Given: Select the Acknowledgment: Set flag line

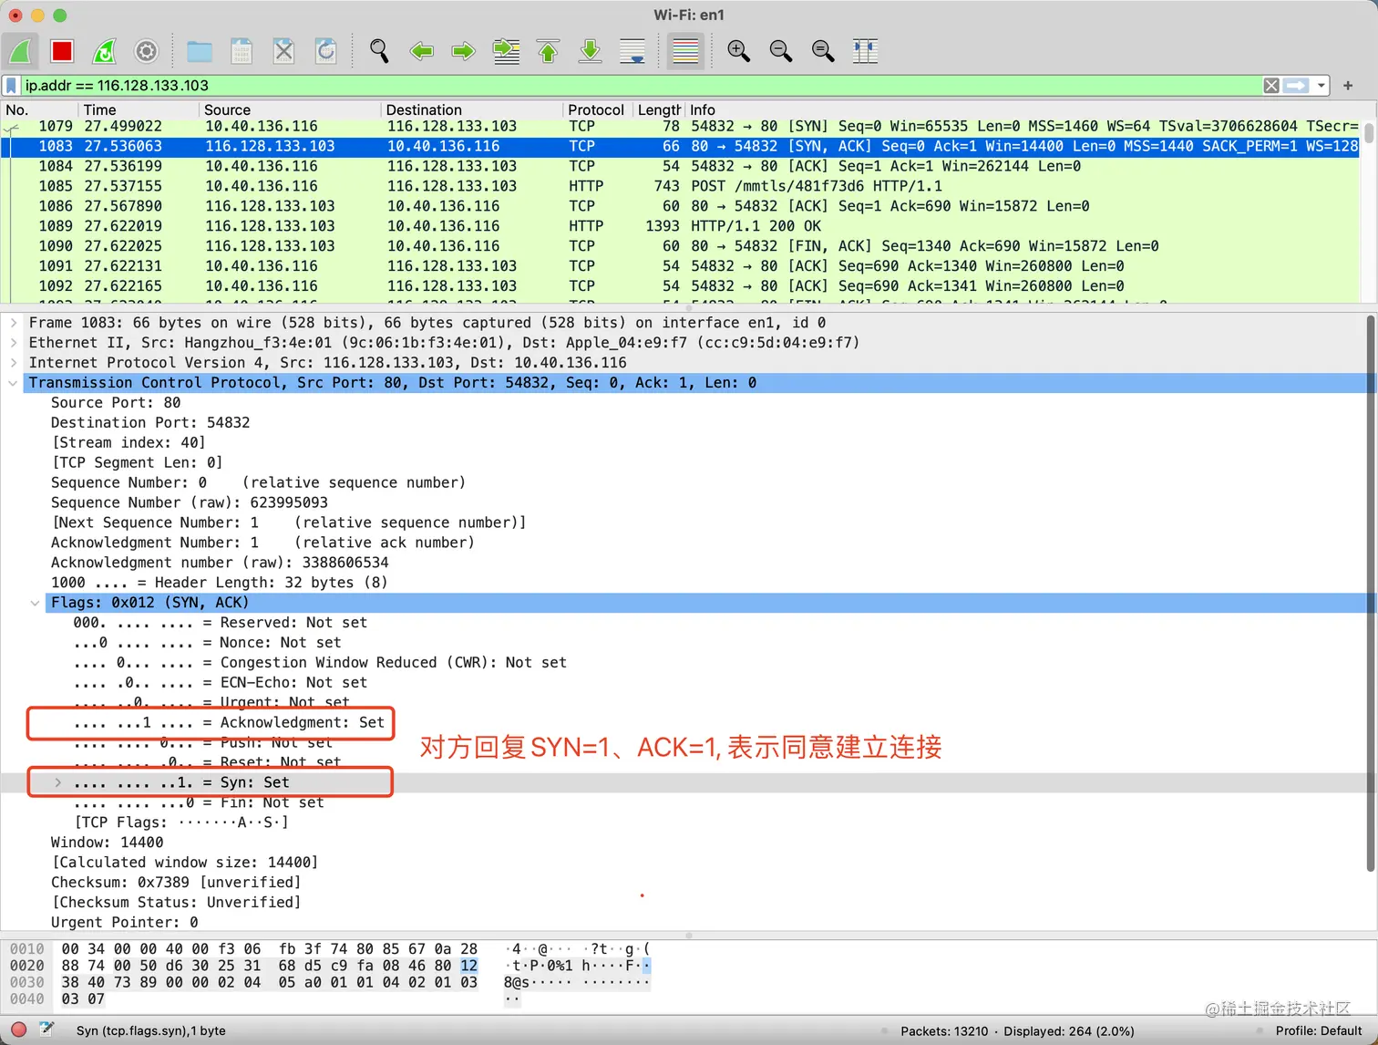Looking at the screenshot, I should [x=229, y=722].
